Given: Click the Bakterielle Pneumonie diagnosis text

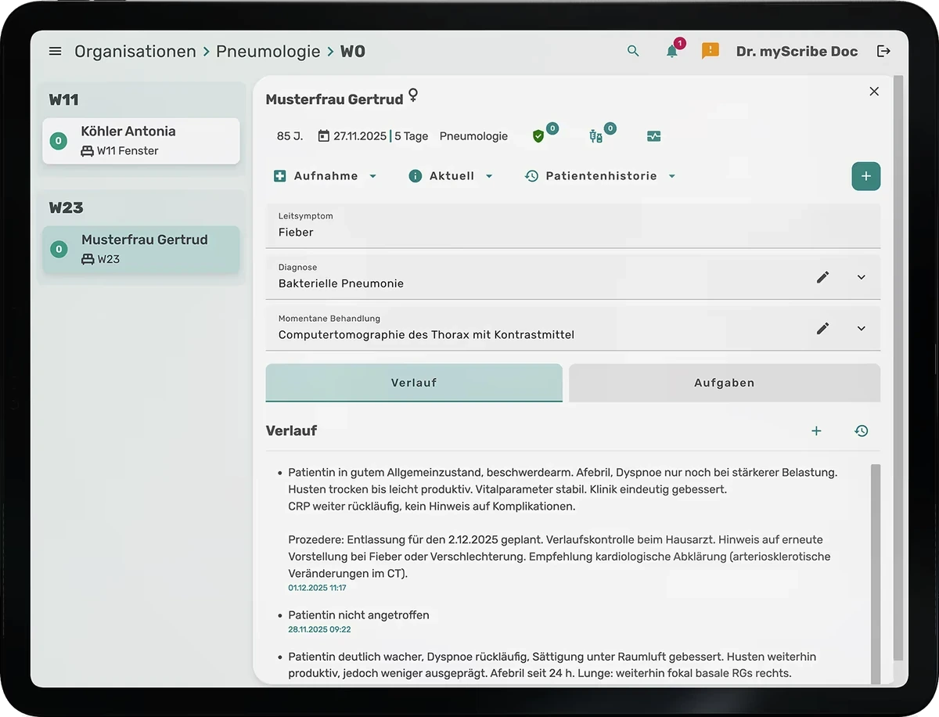Looking at the screenshot, I should click(x=341, y=283).
